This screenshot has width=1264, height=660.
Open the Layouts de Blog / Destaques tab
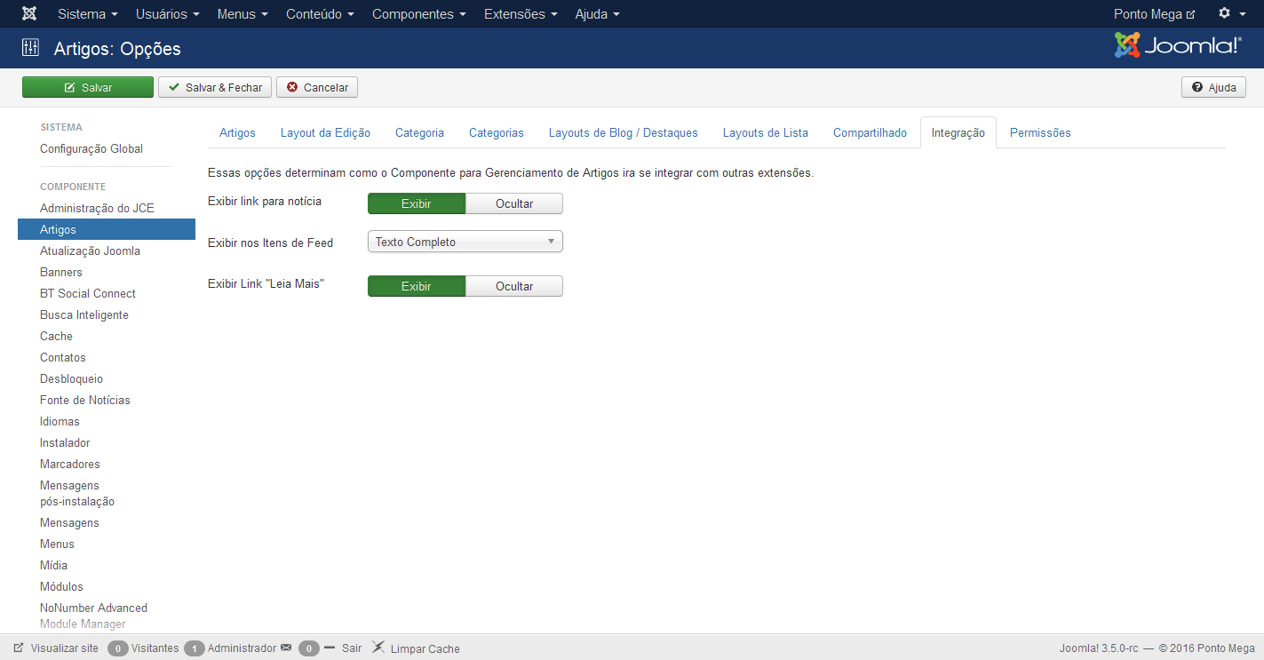(x=623, y=131)
